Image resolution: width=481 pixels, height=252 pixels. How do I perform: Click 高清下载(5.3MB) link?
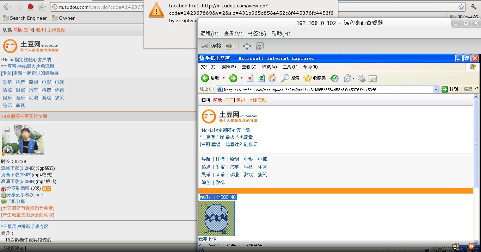point(18,182)
